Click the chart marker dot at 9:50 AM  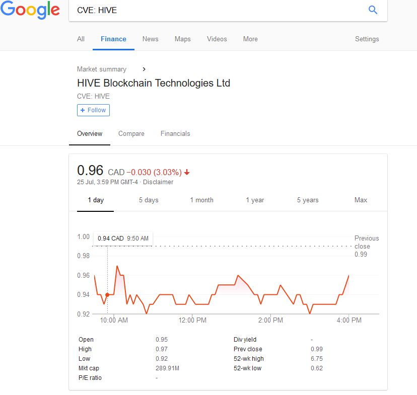[x=107, y=295]
